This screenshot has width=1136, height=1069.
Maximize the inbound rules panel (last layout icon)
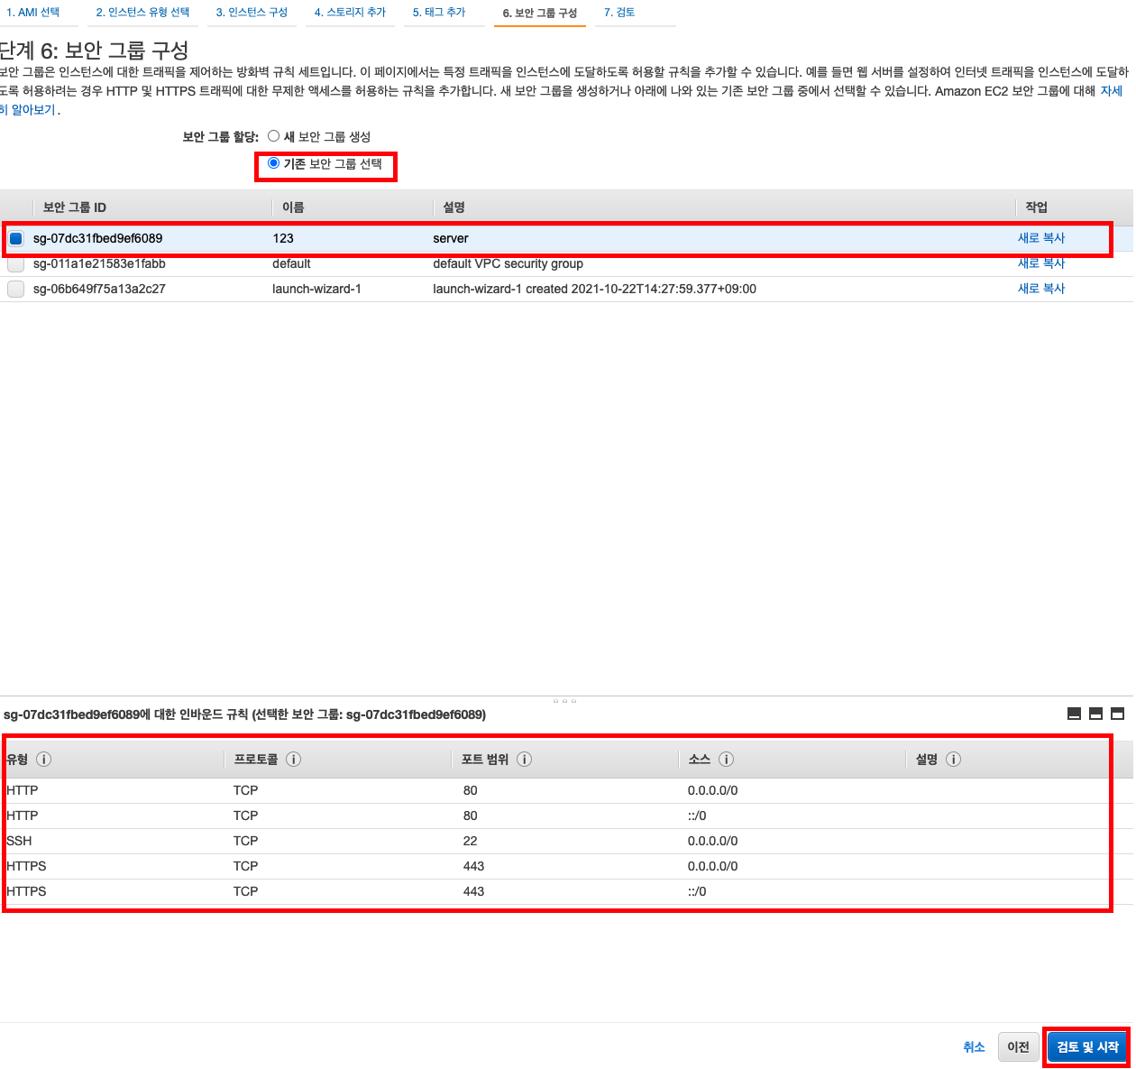point(1117,714)
